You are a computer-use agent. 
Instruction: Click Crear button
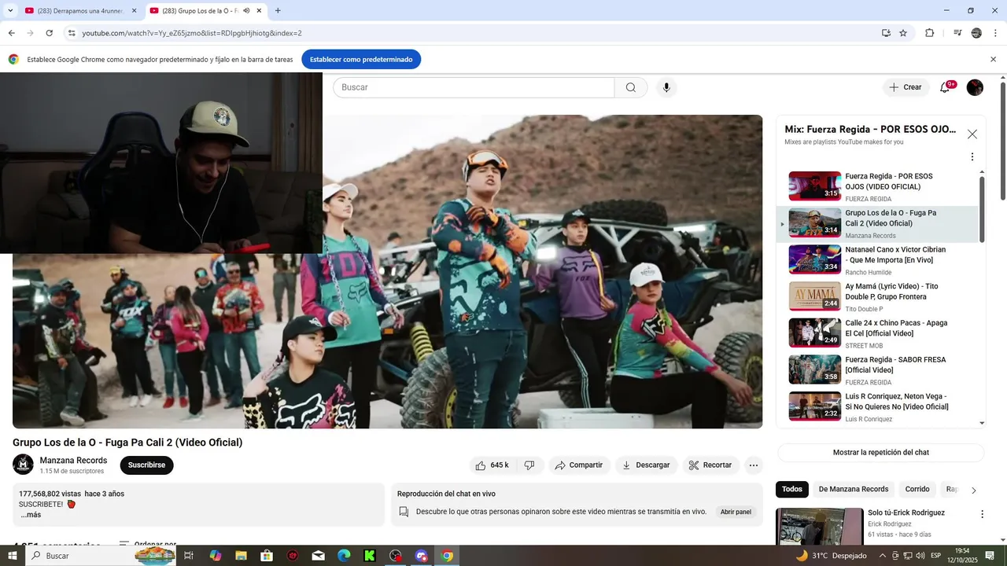click(906, 87)
